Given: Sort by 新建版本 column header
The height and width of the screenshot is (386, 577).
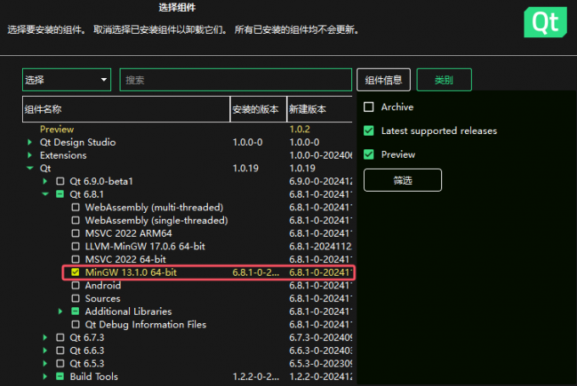Looking at the screenshot, I should point(319,109).
